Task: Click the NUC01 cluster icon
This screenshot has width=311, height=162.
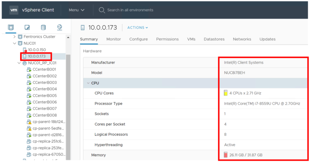Action: (20, 43)
